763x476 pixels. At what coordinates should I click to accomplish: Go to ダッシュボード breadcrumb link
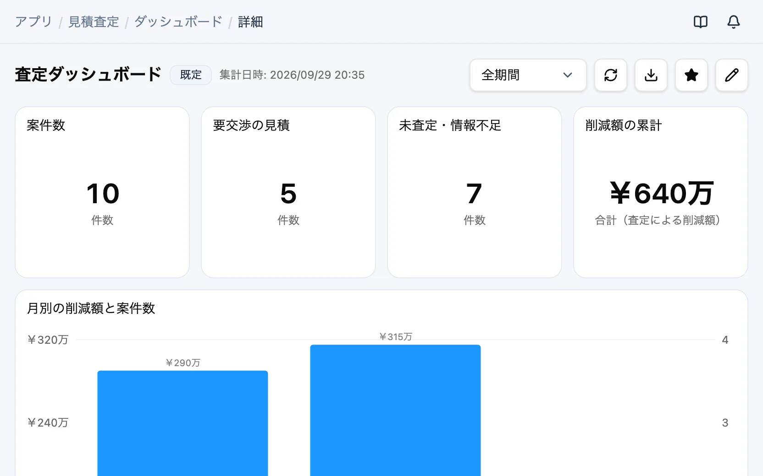tap(178, 22)
